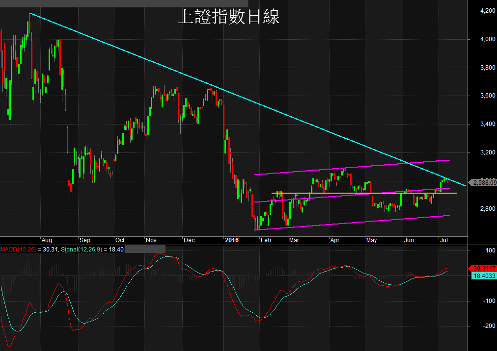The image size is (497, 351).
Task: Click the Signal value 18.40 in header
Action: point(116,250)
